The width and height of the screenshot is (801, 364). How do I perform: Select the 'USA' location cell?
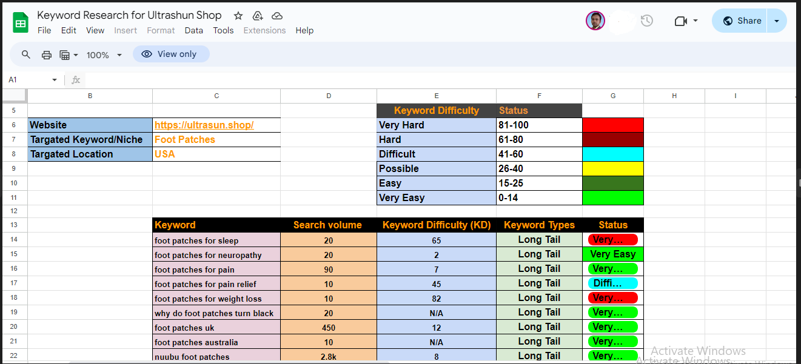[216, 154]
